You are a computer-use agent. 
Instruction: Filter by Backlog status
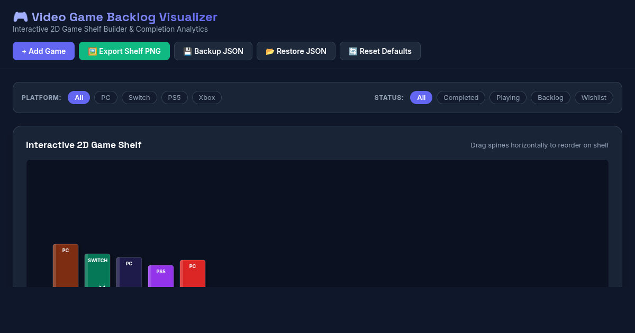click(x=550, y=98)
